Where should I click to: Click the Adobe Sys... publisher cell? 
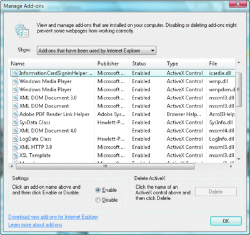[111, 114]
